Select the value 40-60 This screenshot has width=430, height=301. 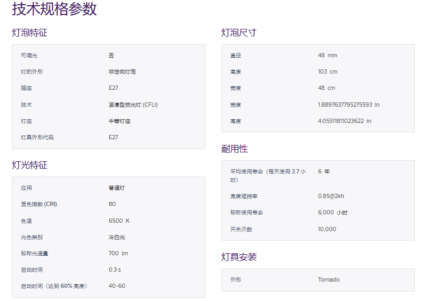(x=117, y=286)
